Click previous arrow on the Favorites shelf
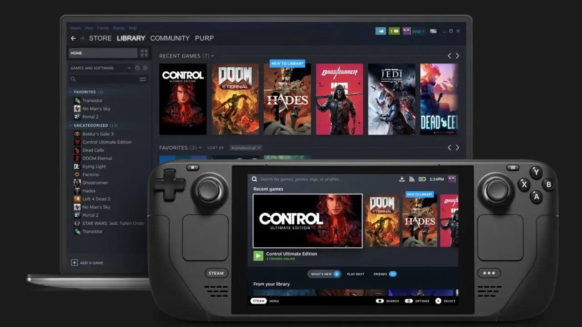This screenshot has width=582, height=327. (x=449, y=148)
